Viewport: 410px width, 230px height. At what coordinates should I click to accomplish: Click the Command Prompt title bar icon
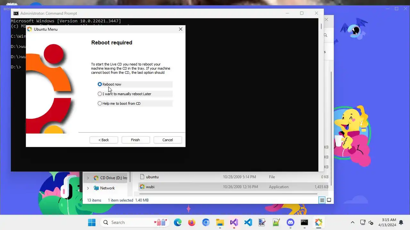click(x=16, y=13)
